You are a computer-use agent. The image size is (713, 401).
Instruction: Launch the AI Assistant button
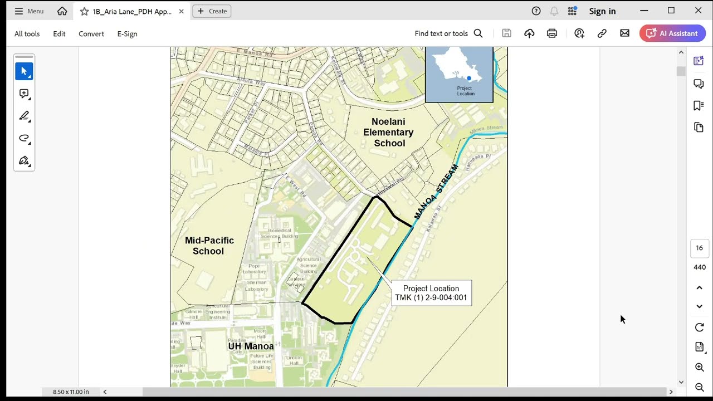[x=672, y=33]
